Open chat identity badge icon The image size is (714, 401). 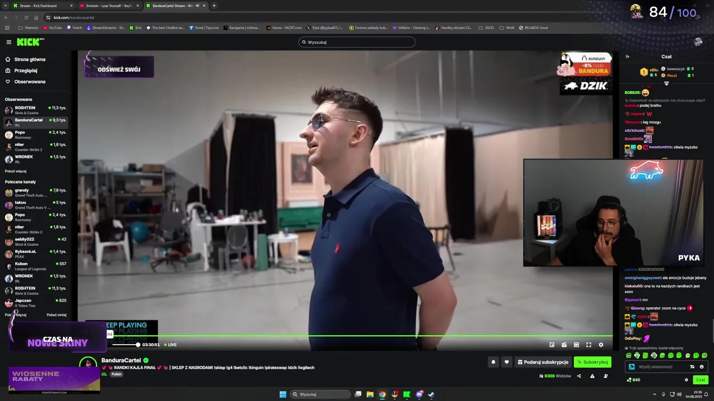631,366
